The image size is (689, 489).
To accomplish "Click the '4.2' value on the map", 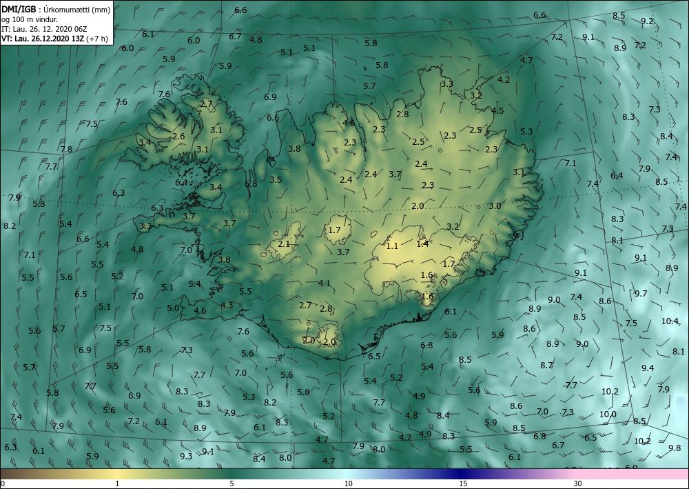I will pyautogui.click(x=504, y=79).
